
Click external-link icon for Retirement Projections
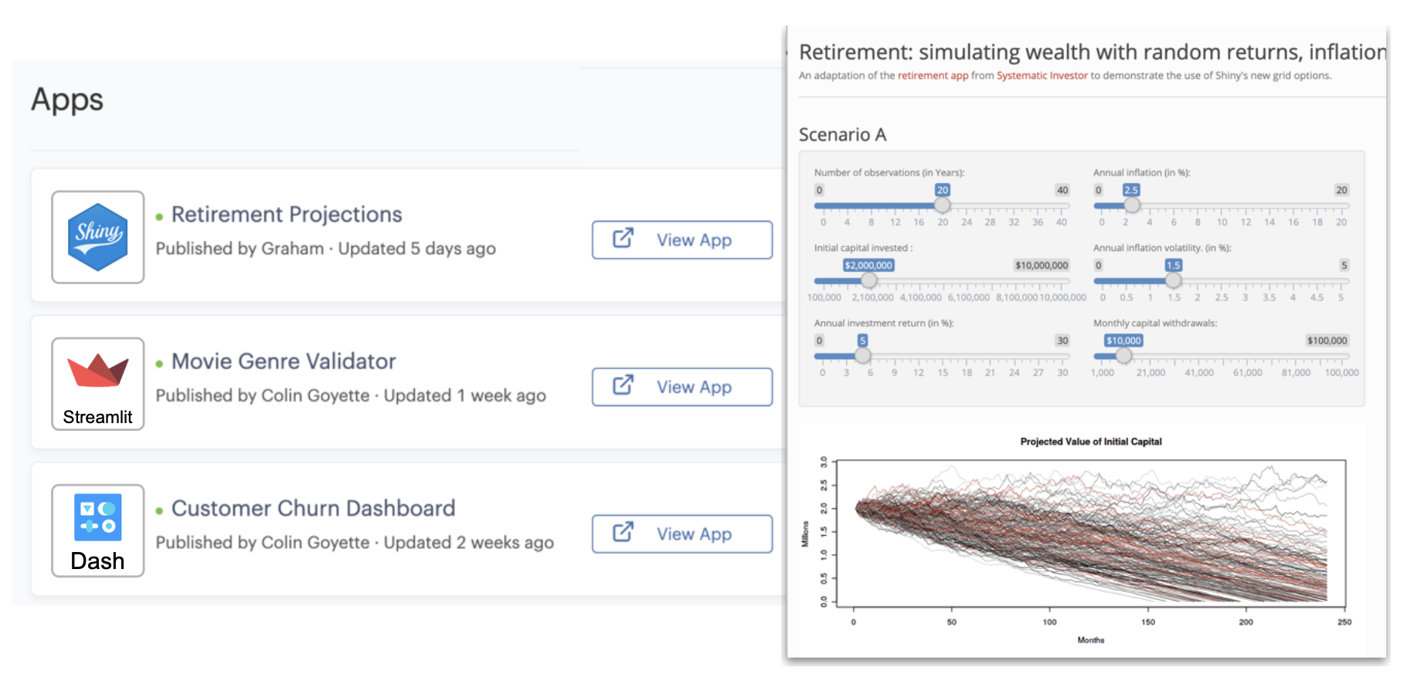(623, 239)
